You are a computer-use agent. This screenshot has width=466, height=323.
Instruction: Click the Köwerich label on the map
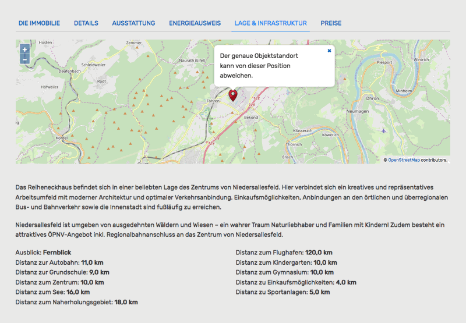[330, 135]
